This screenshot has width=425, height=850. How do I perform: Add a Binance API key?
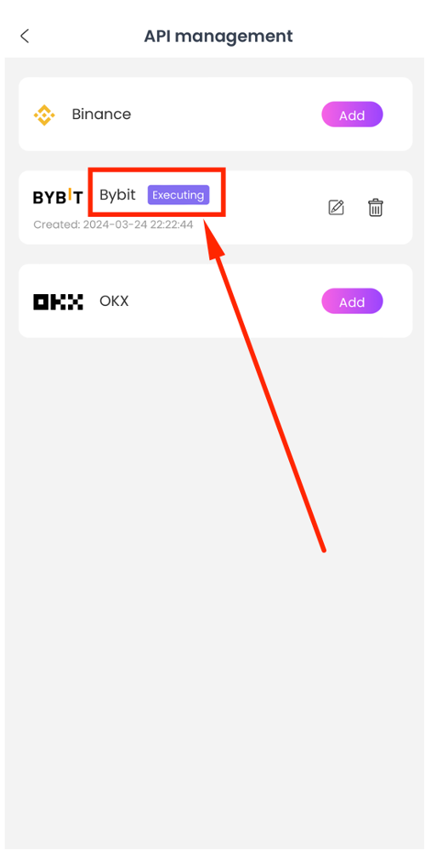tap(353, 115)
